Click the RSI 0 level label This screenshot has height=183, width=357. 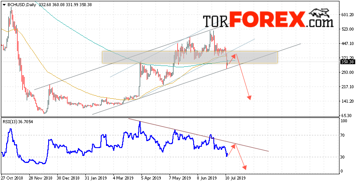342,171
